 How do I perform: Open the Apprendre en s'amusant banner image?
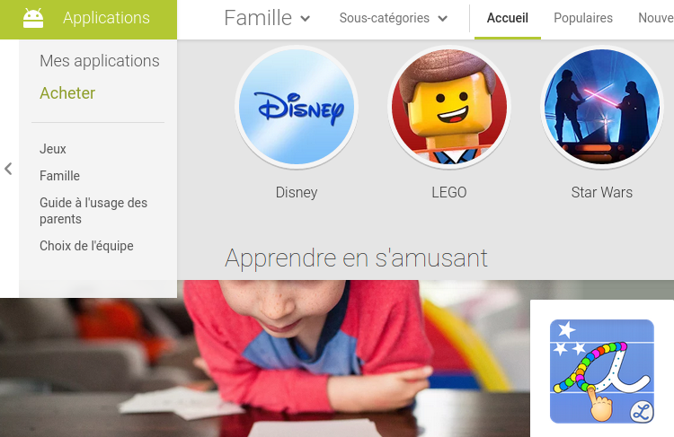pos(265,358)
